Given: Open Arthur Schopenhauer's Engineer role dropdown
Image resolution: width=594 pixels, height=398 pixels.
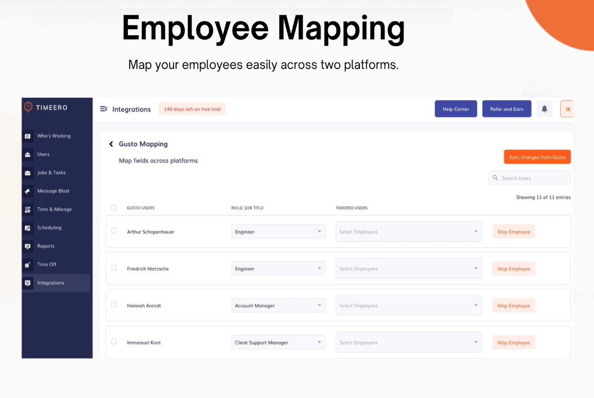Looking at the screenshot, I should point(278,232).
